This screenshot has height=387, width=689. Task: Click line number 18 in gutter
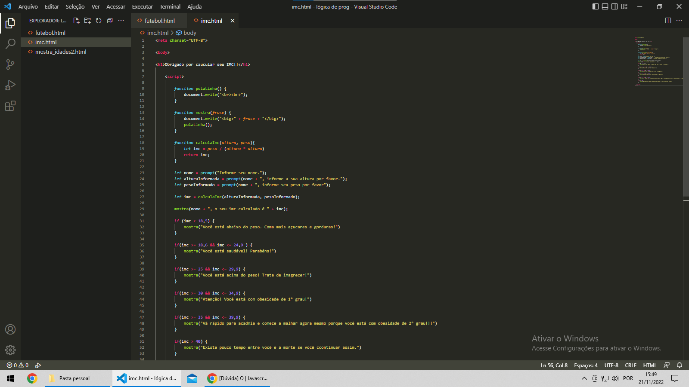(x=142, y=143)
